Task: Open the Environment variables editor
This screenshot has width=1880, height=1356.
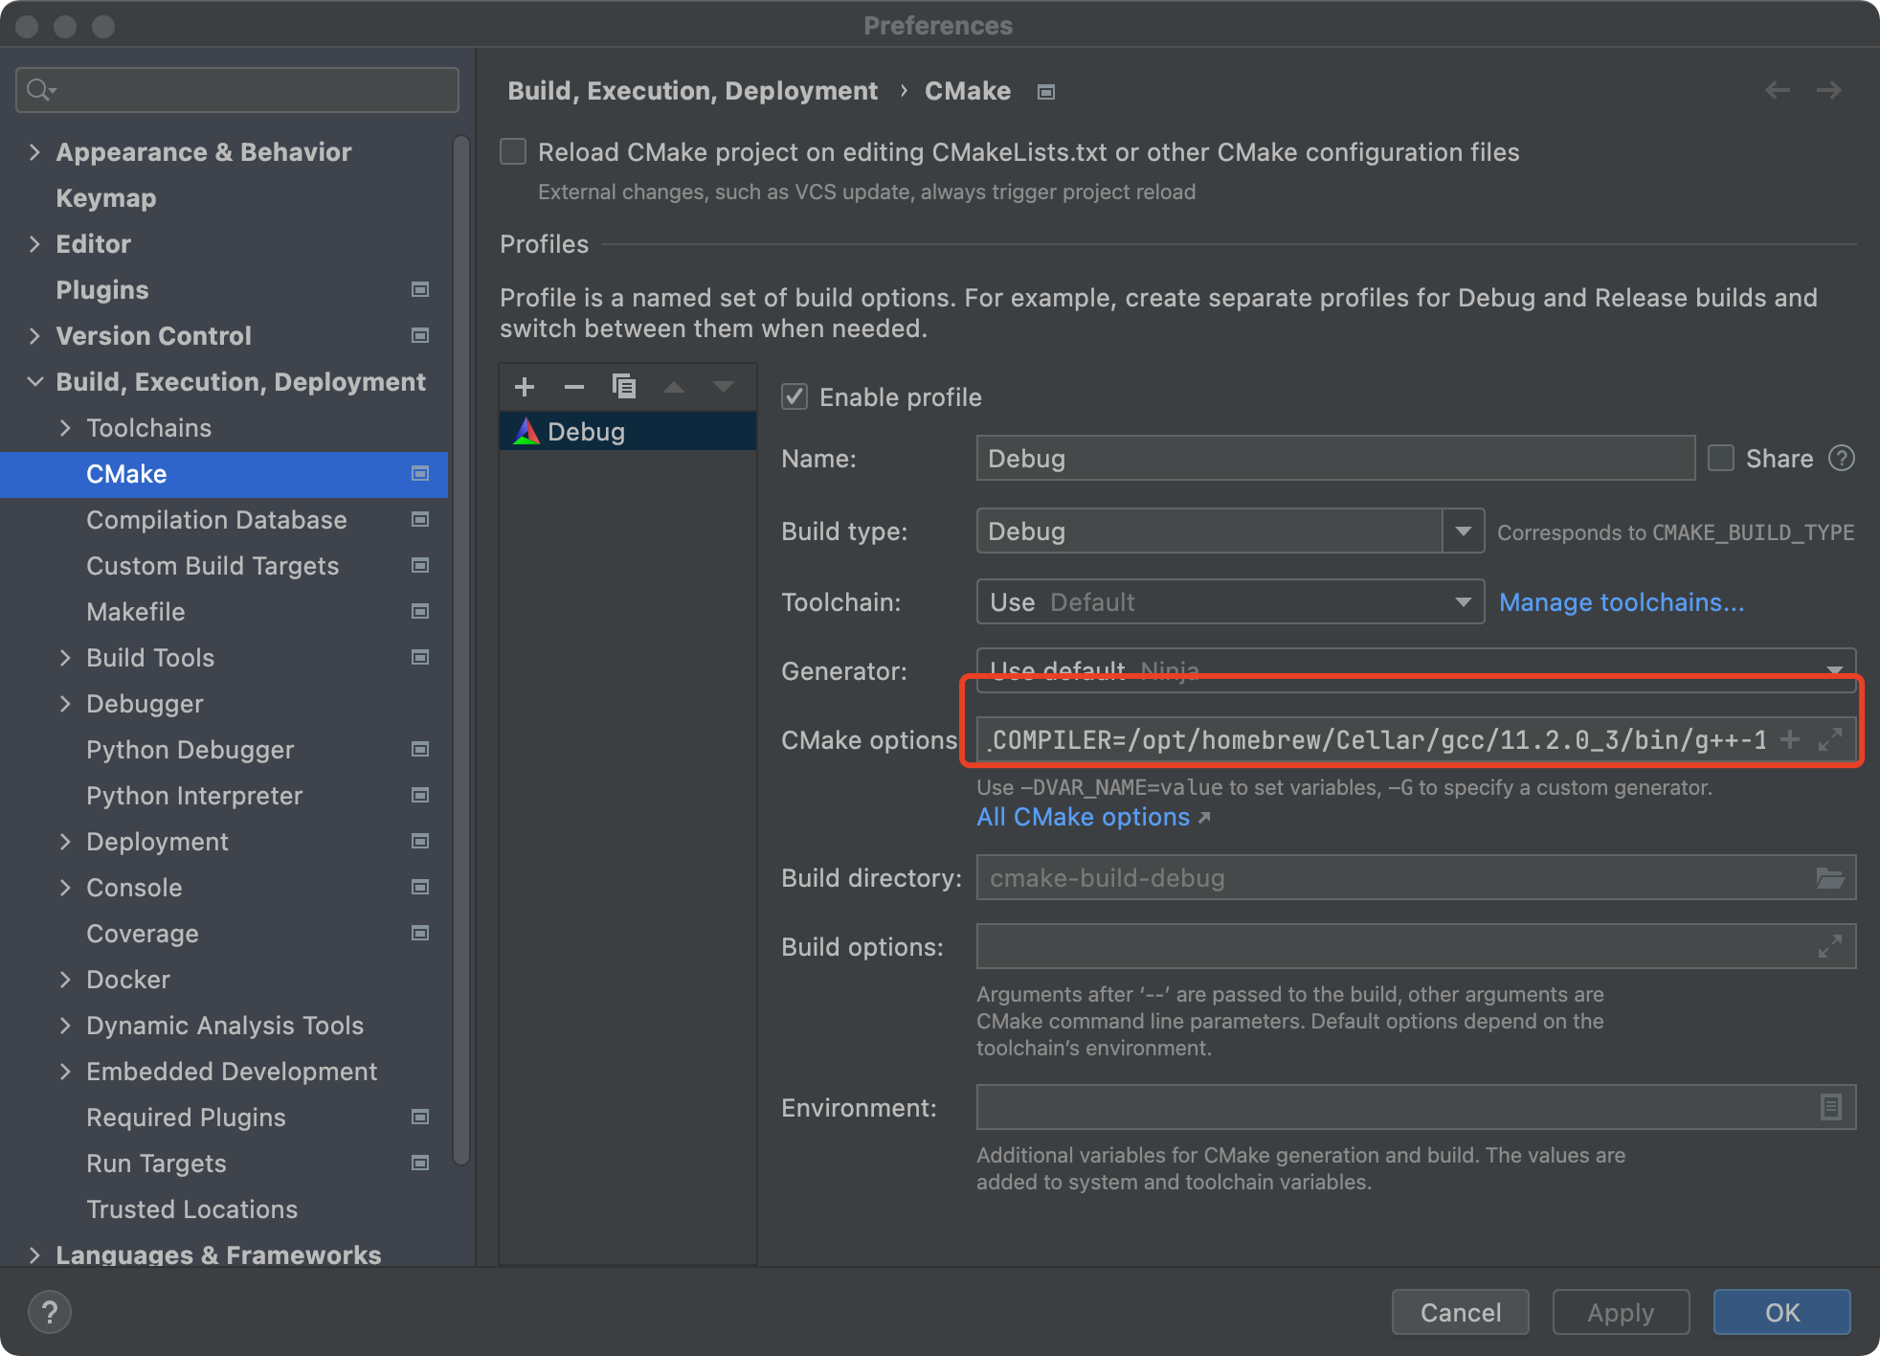Action: tap(1831, 1107)
